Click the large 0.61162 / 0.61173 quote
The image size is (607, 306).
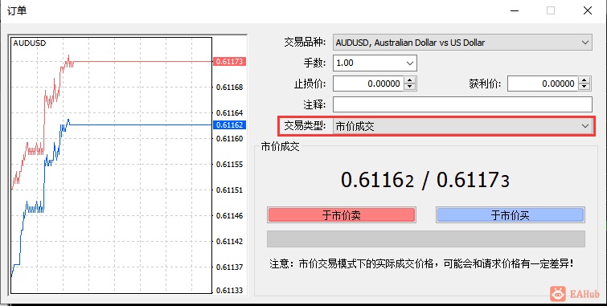425,180
